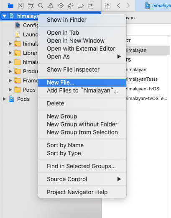Click the Pods project file icon
This screenshot has width=171, height=218.
pos(12,99)
